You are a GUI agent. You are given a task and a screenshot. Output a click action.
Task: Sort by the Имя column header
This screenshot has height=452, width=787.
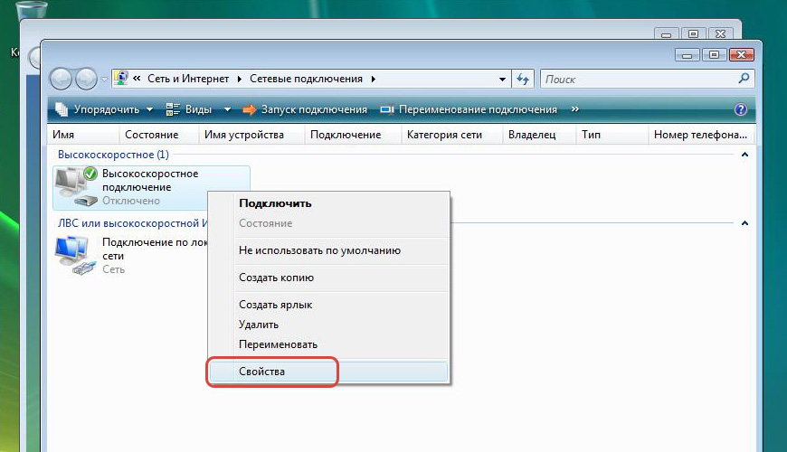(x=84, y=135)
